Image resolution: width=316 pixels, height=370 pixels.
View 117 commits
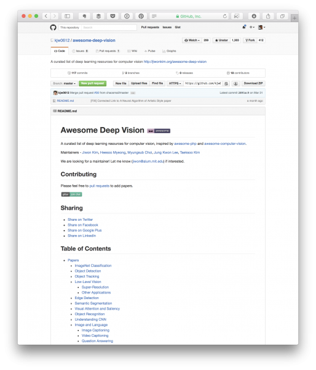coord(77,73)
